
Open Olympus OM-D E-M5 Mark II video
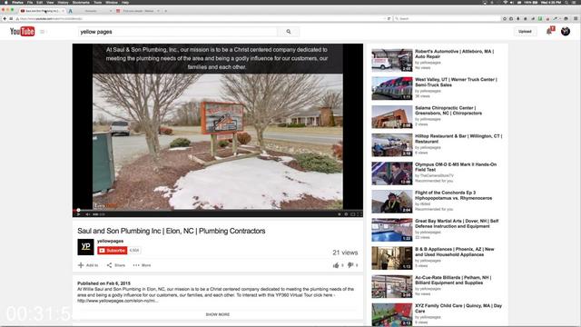(x=456, y=167)
